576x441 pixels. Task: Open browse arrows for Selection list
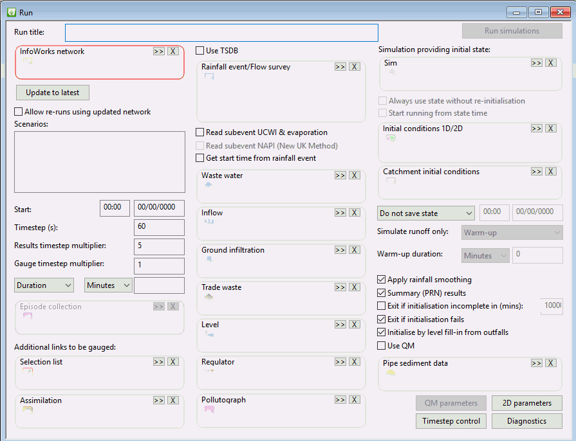pos(159,362)
